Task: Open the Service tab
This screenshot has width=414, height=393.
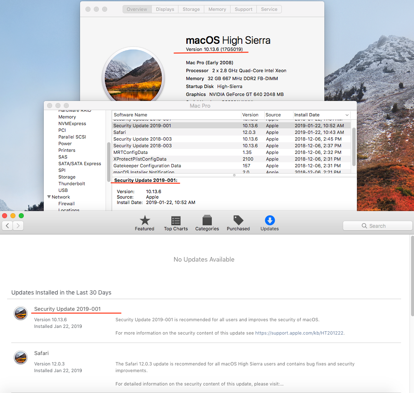Action: (x=269, y=9)
